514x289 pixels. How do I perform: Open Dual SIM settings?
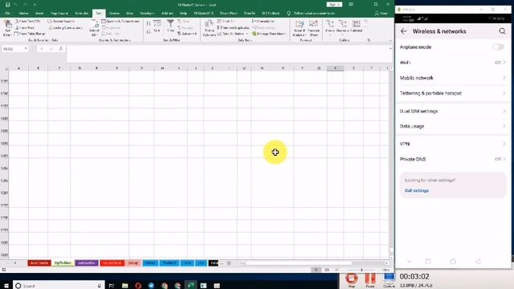pyautogui.click(x=453, y=111)
